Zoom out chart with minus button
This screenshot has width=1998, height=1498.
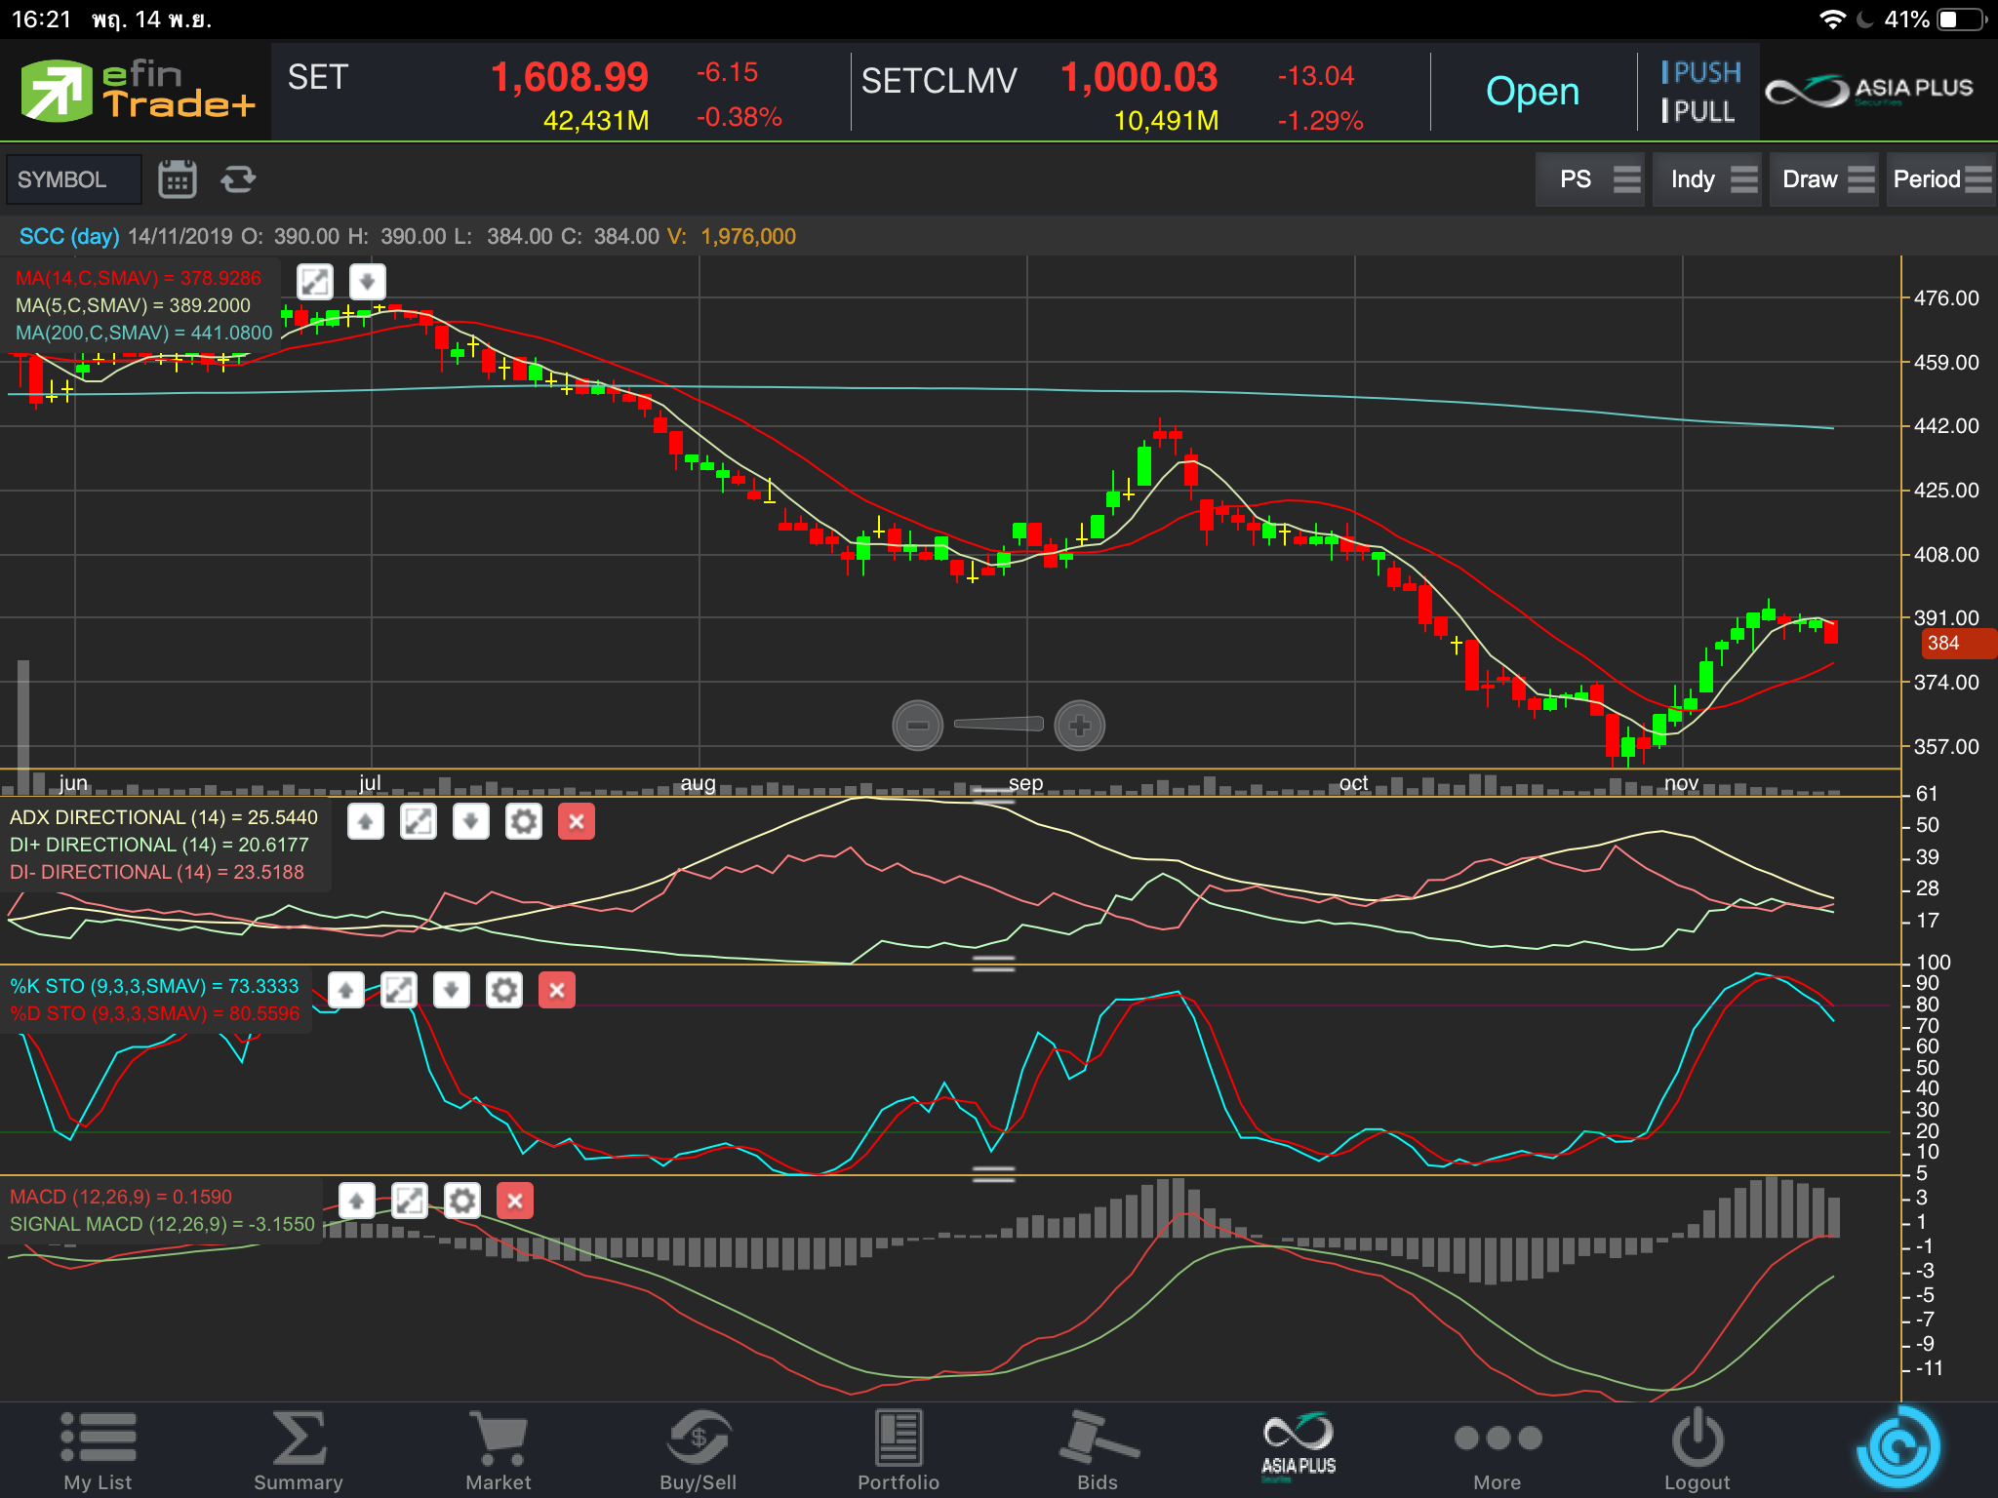pyautogui.click(x=917, y=726)
